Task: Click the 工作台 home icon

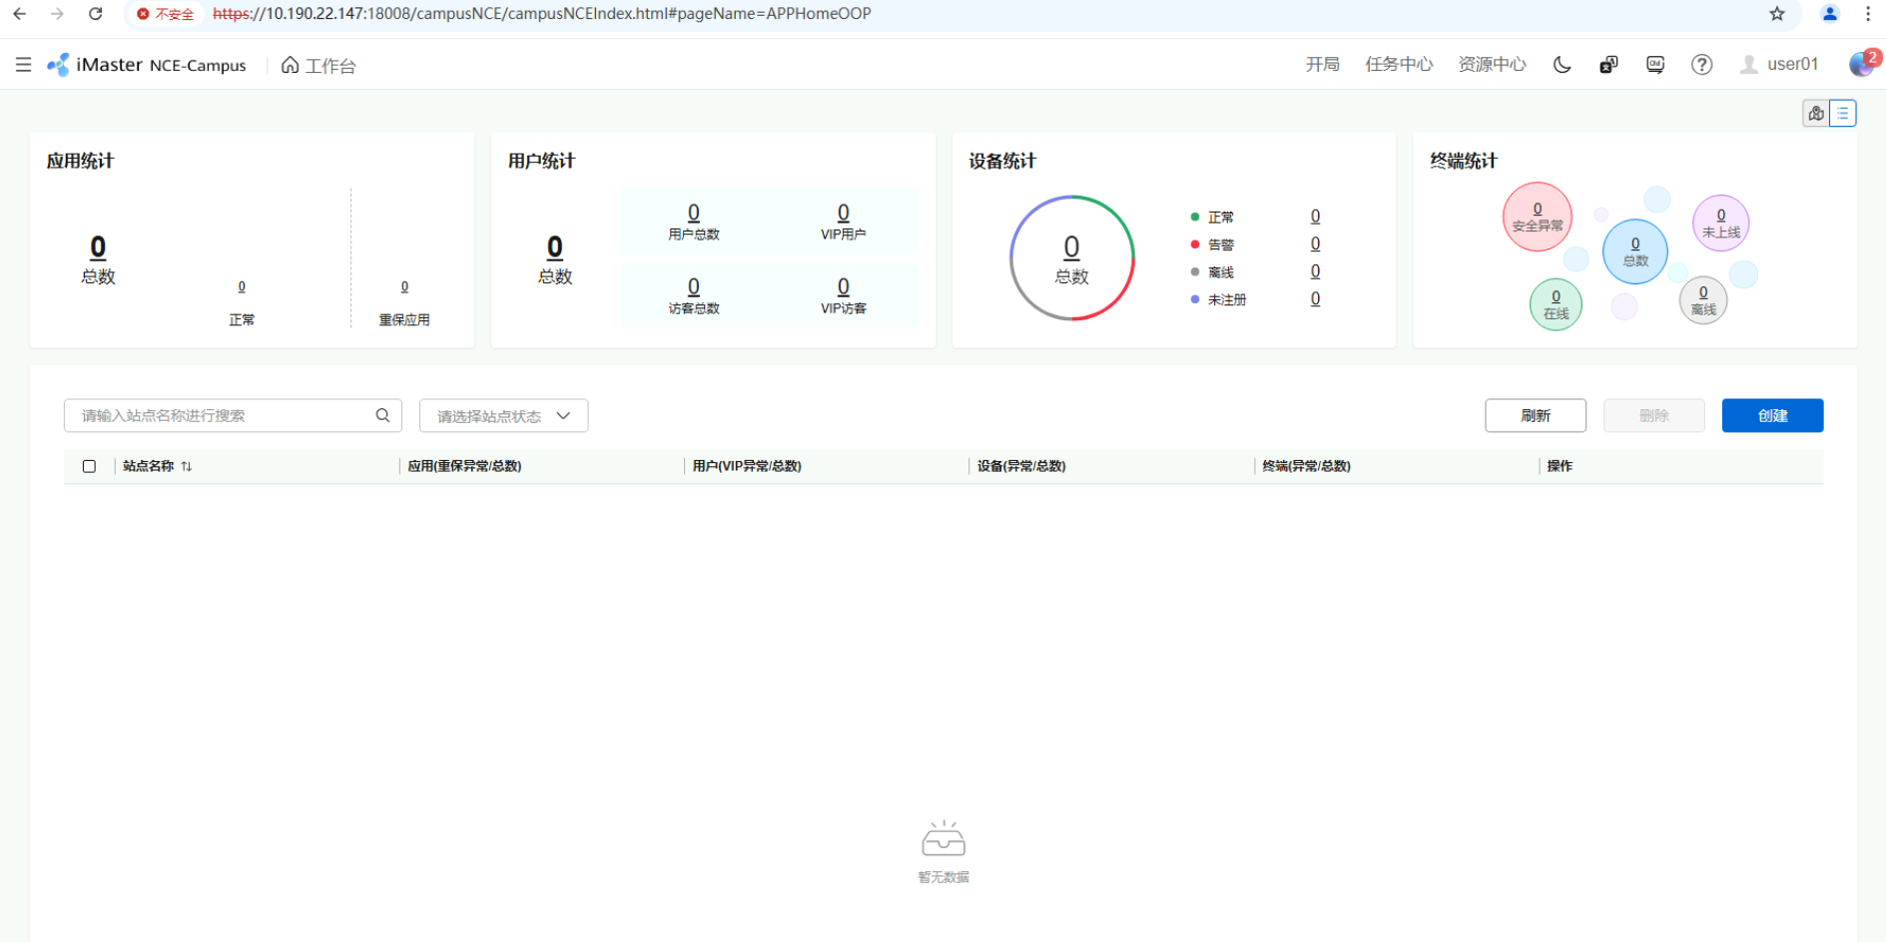Action: [x=290, y=65]
